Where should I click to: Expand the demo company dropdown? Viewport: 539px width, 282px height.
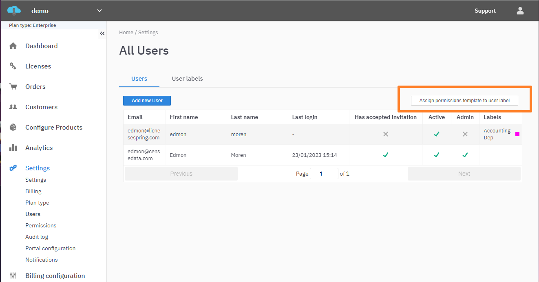(99, 11)
